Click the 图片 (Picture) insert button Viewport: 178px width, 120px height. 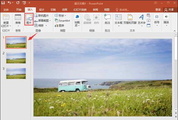[x=29, y=19]
